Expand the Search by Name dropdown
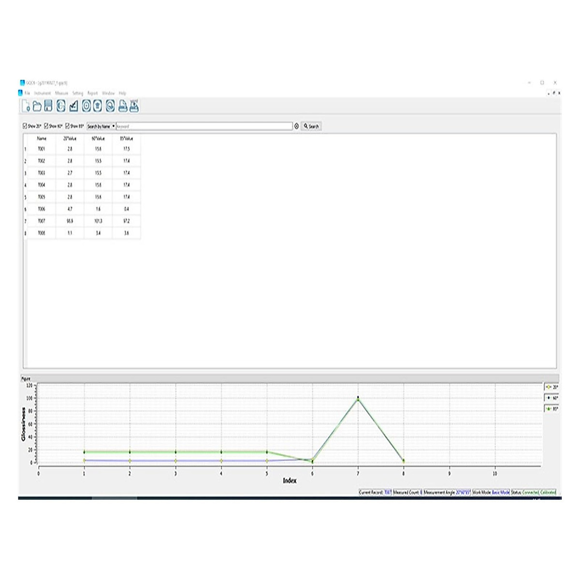This screenshot has width=580, height=580. coord(114,126)
